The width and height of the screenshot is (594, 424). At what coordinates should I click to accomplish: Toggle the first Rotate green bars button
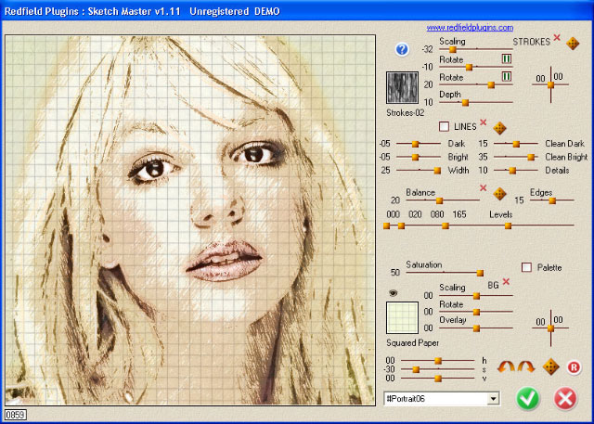click(507, 58)
